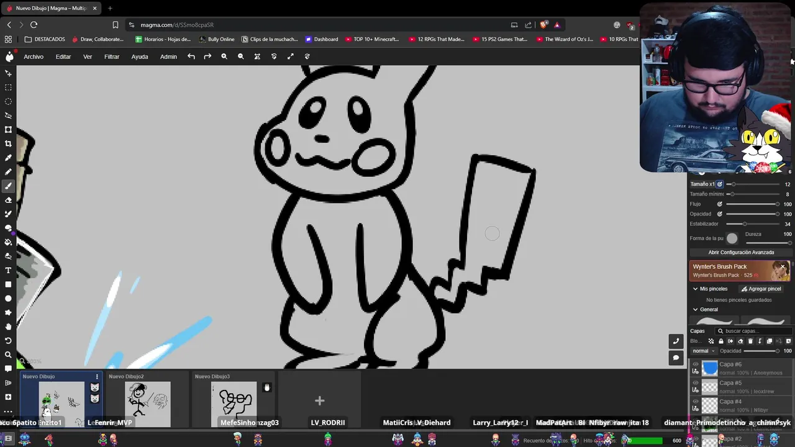Open the Archivo menu
Viewport: 795px width, 447px height.
(34, 56)
